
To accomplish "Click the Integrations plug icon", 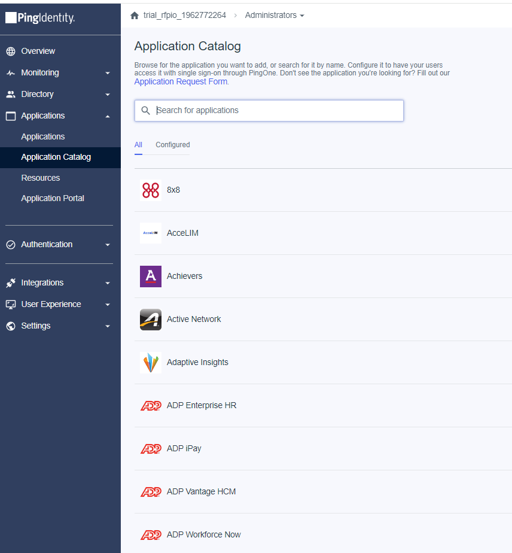I will tap(11, 283).
